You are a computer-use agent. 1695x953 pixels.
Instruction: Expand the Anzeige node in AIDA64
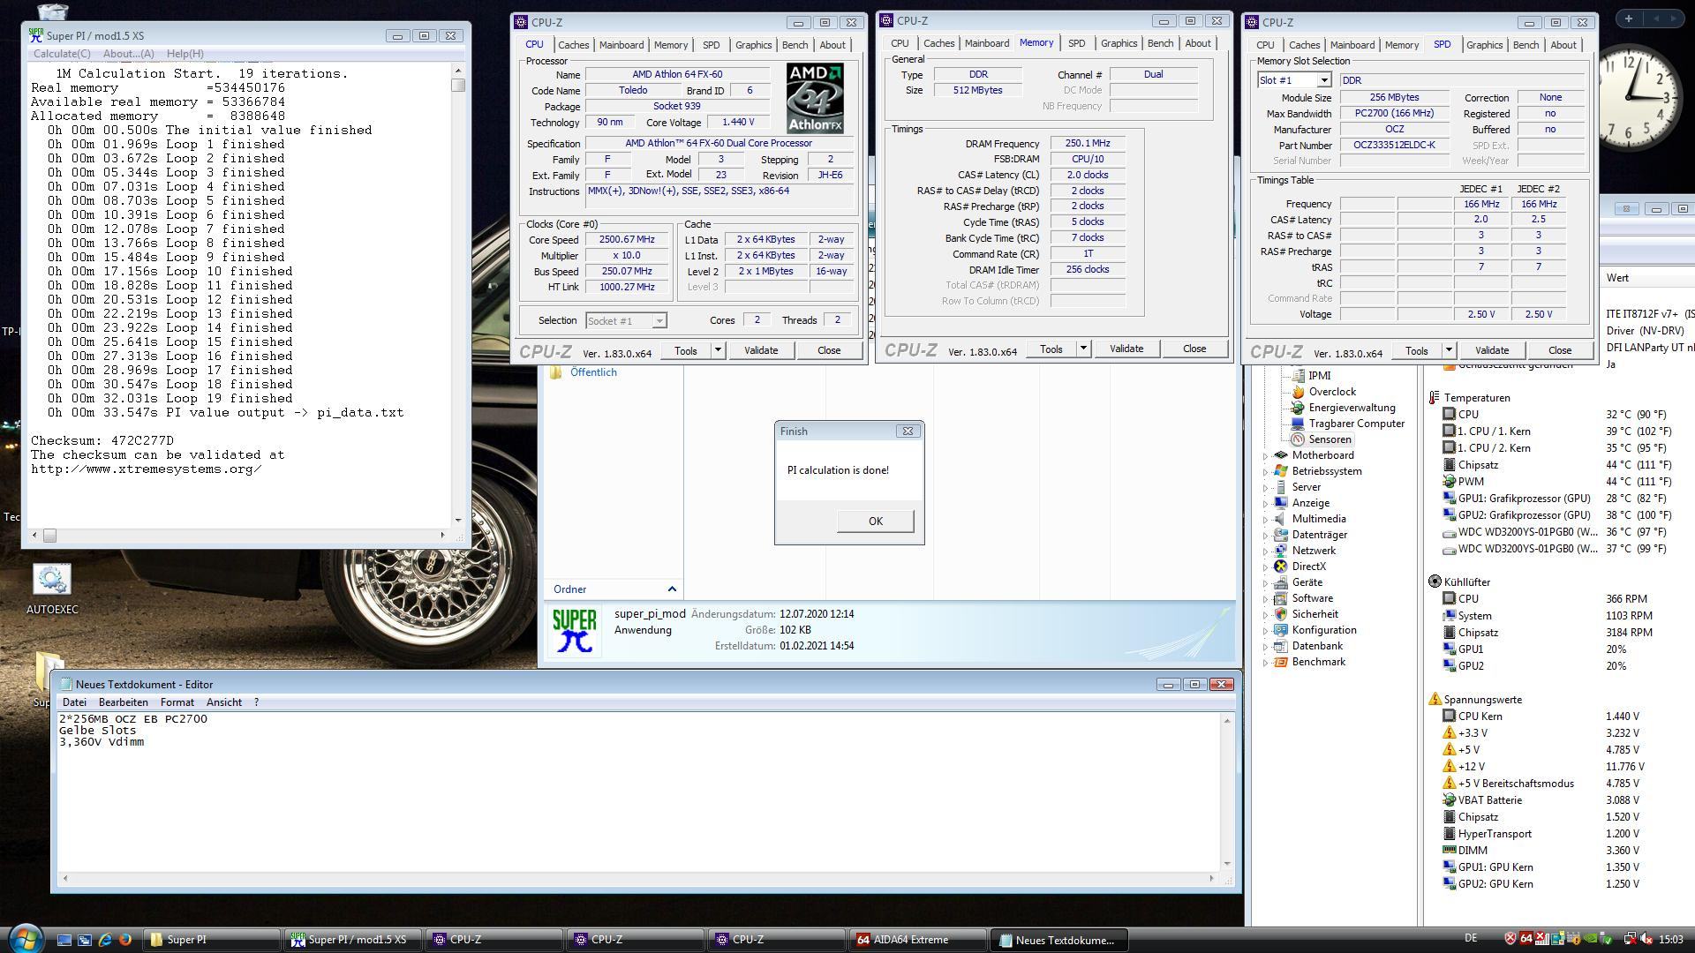[x=1265, y=504]
